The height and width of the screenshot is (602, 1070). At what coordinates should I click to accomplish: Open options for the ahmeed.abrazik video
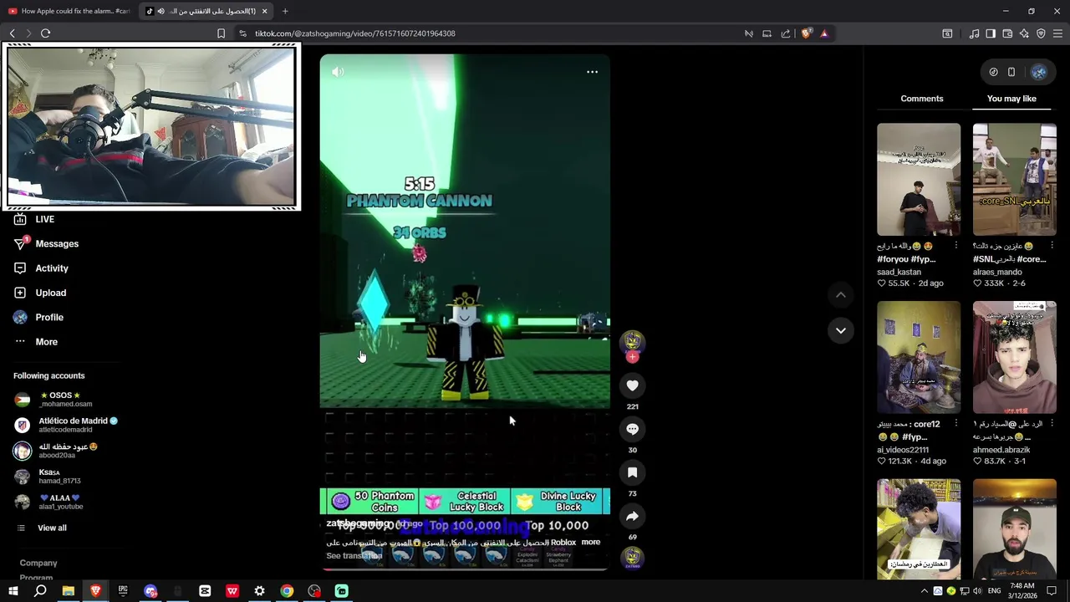(1052, 424)
